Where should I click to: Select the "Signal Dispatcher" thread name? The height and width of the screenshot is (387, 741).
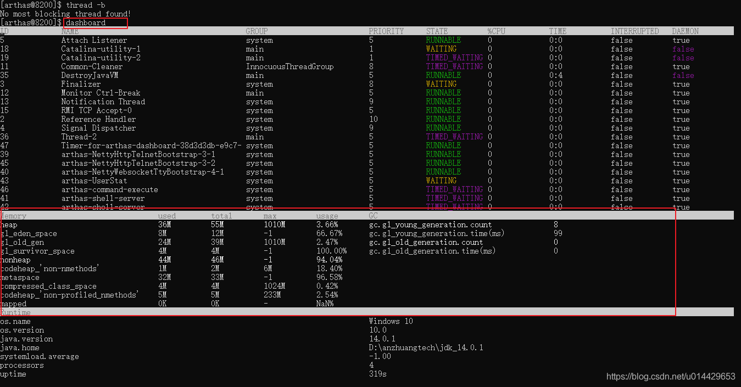[x=98, y=128]
